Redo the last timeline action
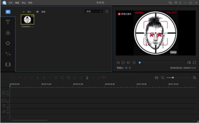This screenshot has height=123, width=199. (20, 78)
